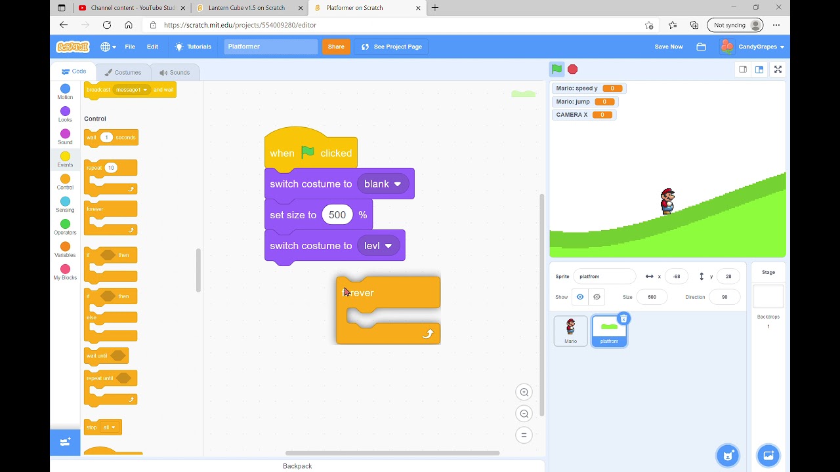Click the set size 500 value
The height and width of the screenshot is (472, 840).
(x=337, y=215)
